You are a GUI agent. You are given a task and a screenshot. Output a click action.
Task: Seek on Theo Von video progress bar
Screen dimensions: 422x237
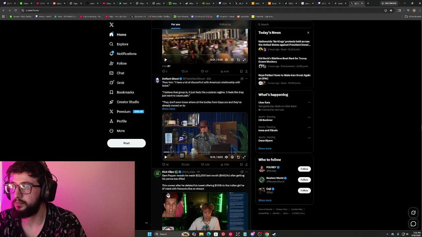pos(205,152)
